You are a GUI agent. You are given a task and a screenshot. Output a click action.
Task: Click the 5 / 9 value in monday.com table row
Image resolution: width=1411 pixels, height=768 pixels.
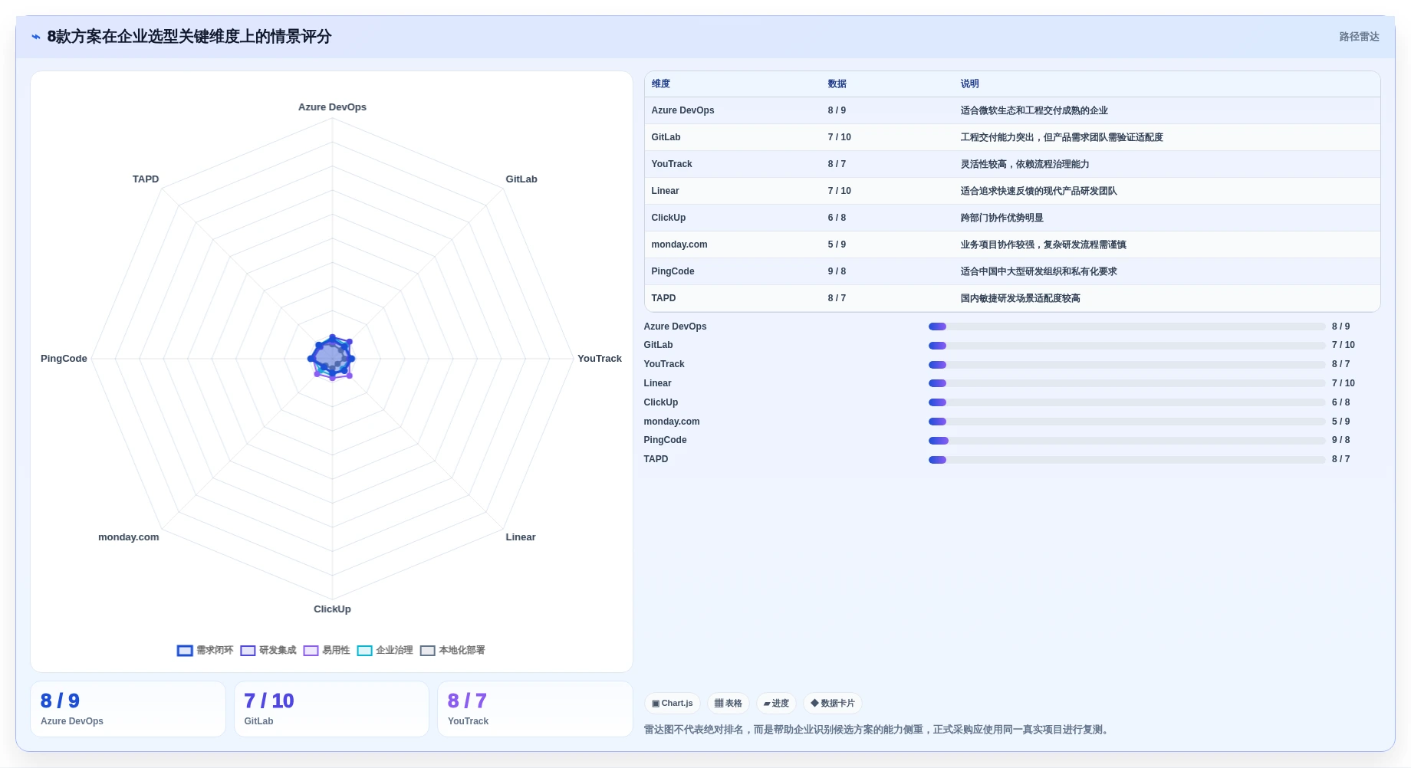coord(837,245)
